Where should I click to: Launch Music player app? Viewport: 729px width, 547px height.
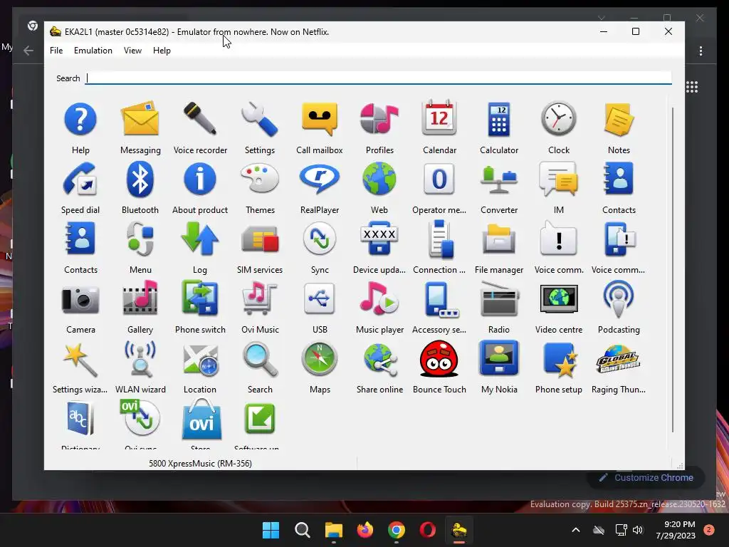point(379,298)
